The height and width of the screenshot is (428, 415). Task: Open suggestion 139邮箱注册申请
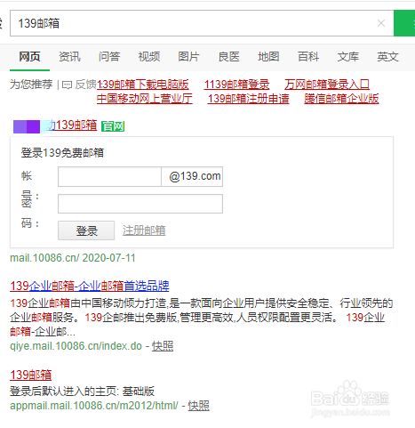pyautogui.click(x=248, y=99)
